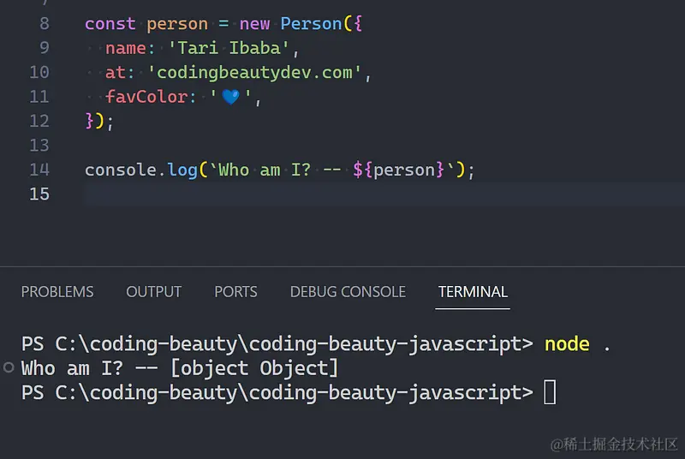The width and height of the screenshot is (685, 459).
Task: Open the OUTPUT panel tab
Action: pyautogui.click(x=154, y=292)
